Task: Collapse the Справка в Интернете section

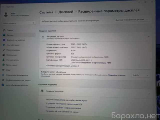Action: (149, 94)
